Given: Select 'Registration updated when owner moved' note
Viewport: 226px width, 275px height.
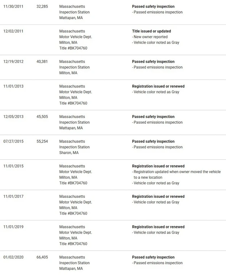Looking at the screenshot, I should [x=177, y=175].
